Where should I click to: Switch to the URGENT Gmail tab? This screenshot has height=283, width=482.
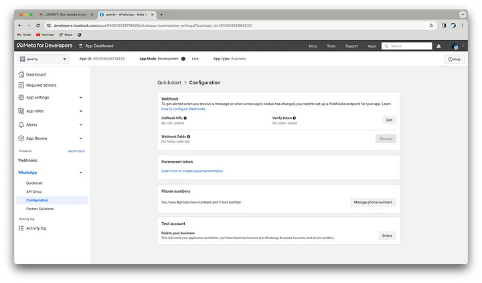click(66, 15)
